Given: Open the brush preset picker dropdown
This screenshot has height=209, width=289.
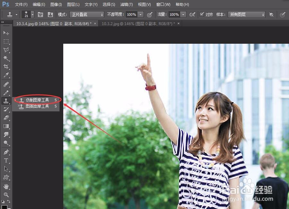Looking at the screenshot, I should point(32,14).
